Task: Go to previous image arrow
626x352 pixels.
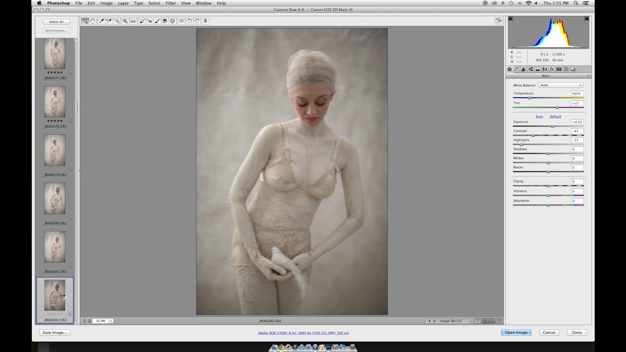Action: tap(429, 321)
